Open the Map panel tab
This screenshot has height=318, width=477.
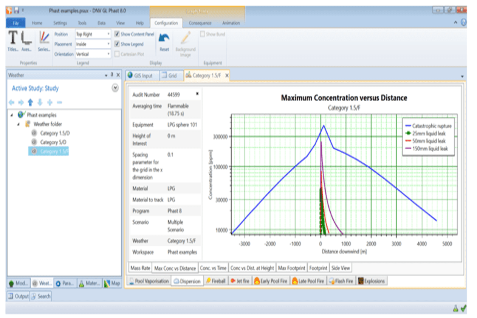[112, 283]
